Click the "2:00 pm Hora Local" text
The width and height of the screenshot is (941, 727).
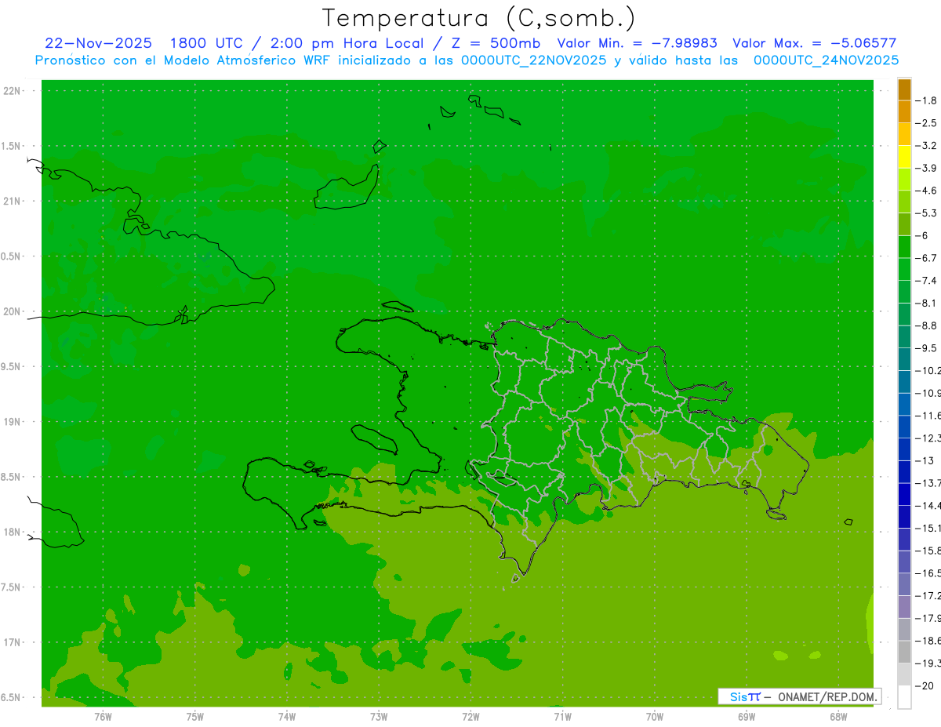pos(346,43)
